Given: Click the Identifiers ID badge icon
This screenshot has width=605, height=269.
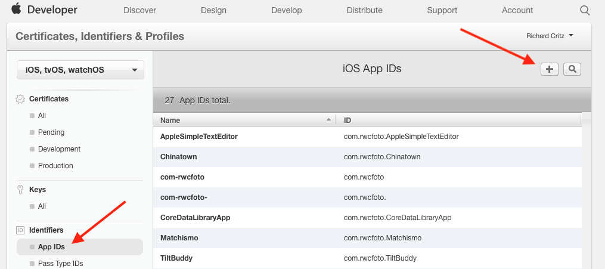Looking at the screenshot, I should [20, 230].
